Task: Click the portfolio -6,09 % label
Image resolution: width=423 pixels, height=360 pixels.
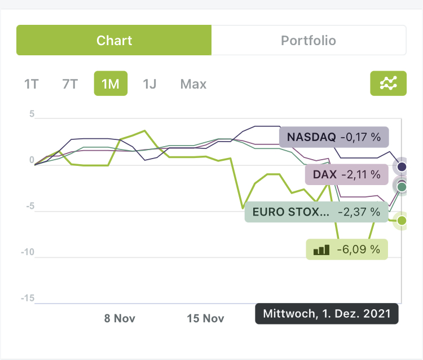Action: 347,249
